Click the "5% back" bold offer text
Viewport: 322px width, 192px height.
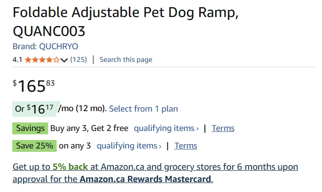(70, 167)
